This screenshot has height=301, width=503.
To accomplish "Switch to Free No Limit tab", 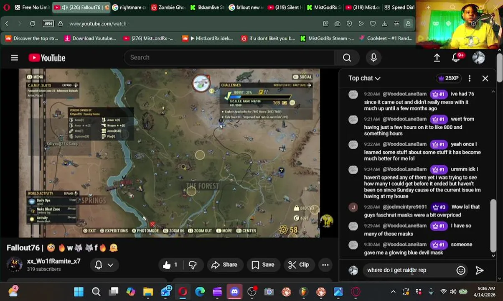I will click(x=32, y=8).
